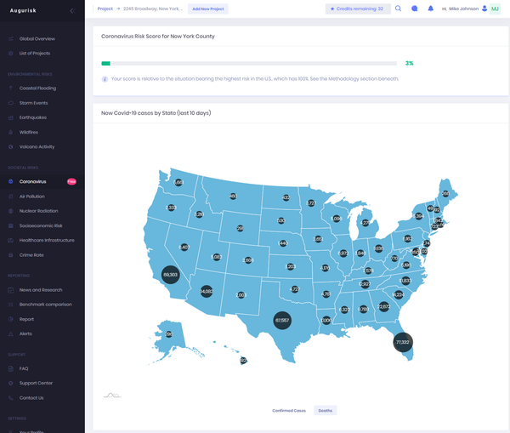
Task: Click the Project breadcrumb link
Action: tap(105, 9)
